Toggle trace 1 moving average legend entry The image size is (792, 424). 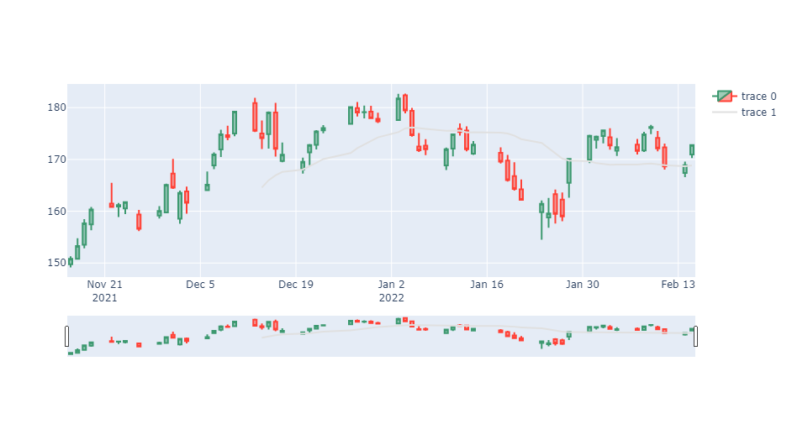coord(744,112)
